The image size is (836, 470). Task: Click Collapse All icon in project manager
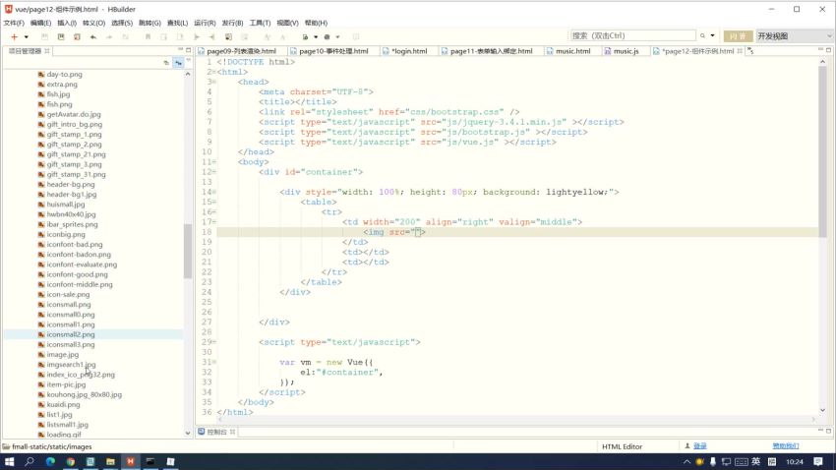coord(166,63)
